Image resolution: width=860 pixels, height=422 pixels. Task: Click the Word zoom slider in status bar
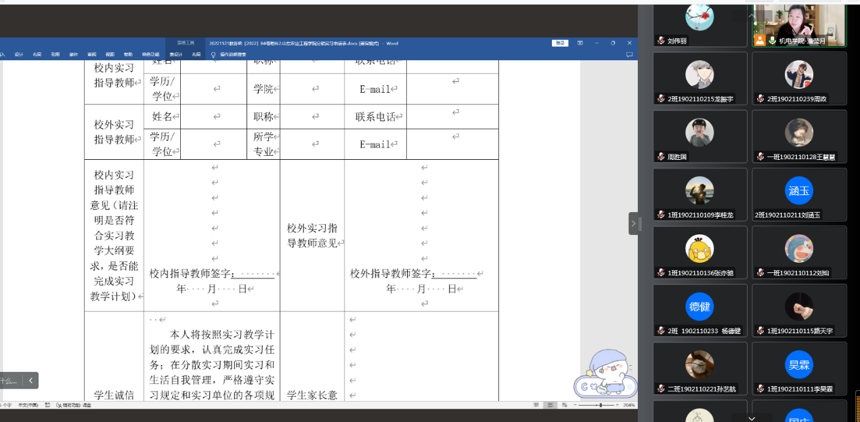[x=599, y=404]
